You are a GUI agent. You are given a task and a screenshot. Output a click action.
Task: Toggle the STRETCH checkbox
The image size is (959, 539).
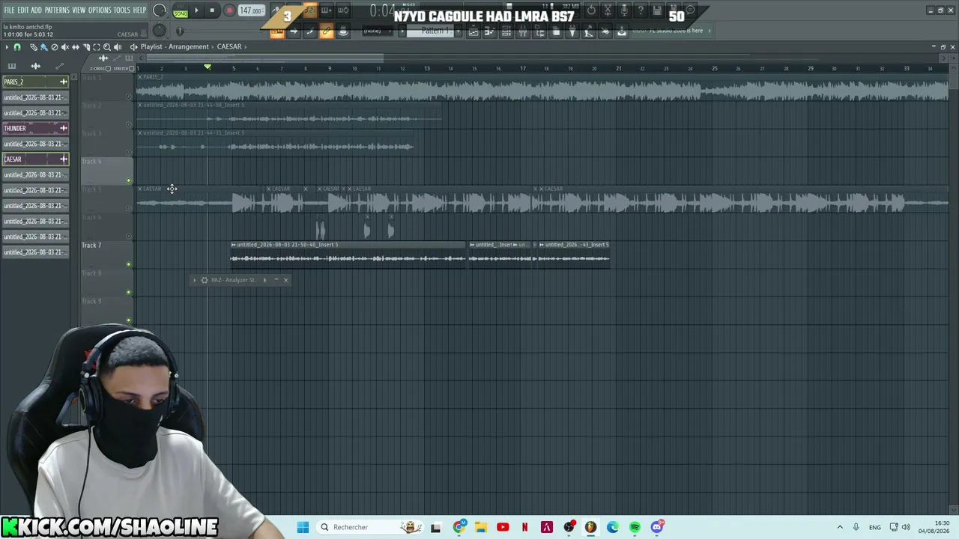coord(132,69)
